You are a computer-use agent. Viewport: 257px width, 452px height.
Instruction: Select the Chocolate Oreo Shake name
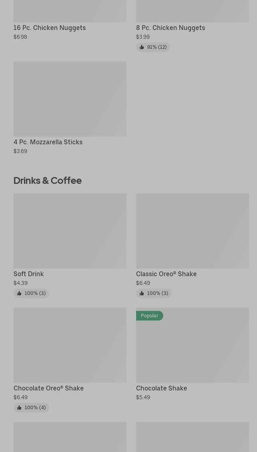tap(49, 388)
